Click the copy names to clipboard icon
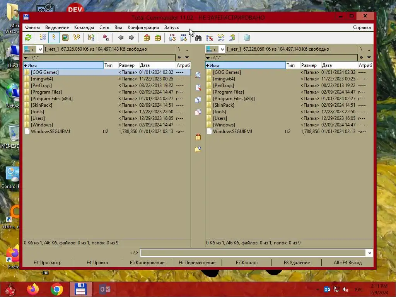The image size is (396, 297). tap(232, 38)
